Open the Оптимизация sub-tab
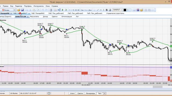The width and height of the screenshot is (172, 96). point(67,17)
